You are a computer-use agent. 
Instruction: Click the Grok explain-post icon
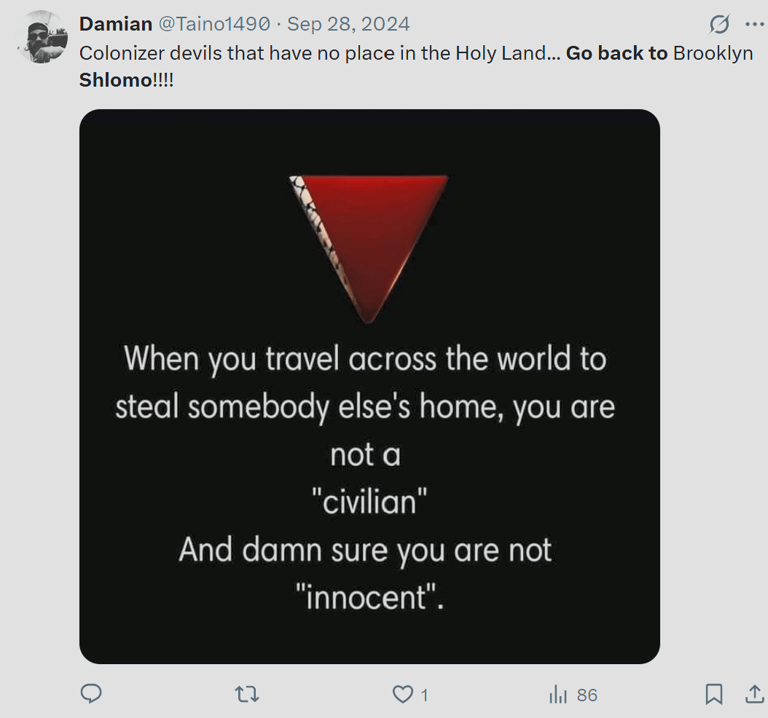click(719, 24)
